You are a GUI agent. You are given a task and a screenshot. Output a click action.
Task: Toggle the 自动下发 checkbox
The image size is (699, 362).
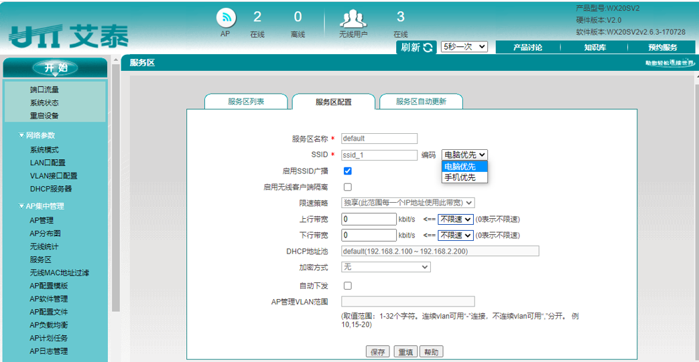348,286
